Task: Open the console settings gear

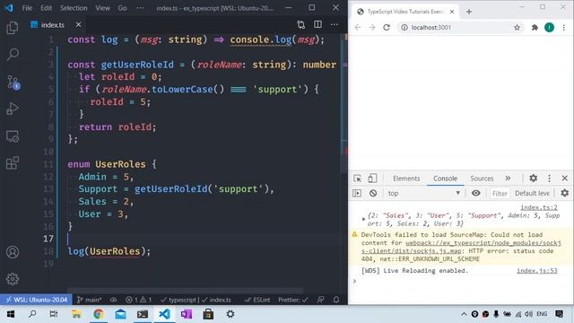Action: (x=564, y=193)
